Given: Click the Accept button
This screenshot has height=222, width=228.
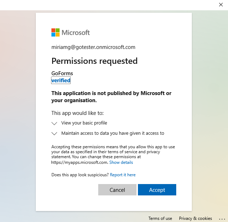Looking at the screenshot, I should pos(157,190).
